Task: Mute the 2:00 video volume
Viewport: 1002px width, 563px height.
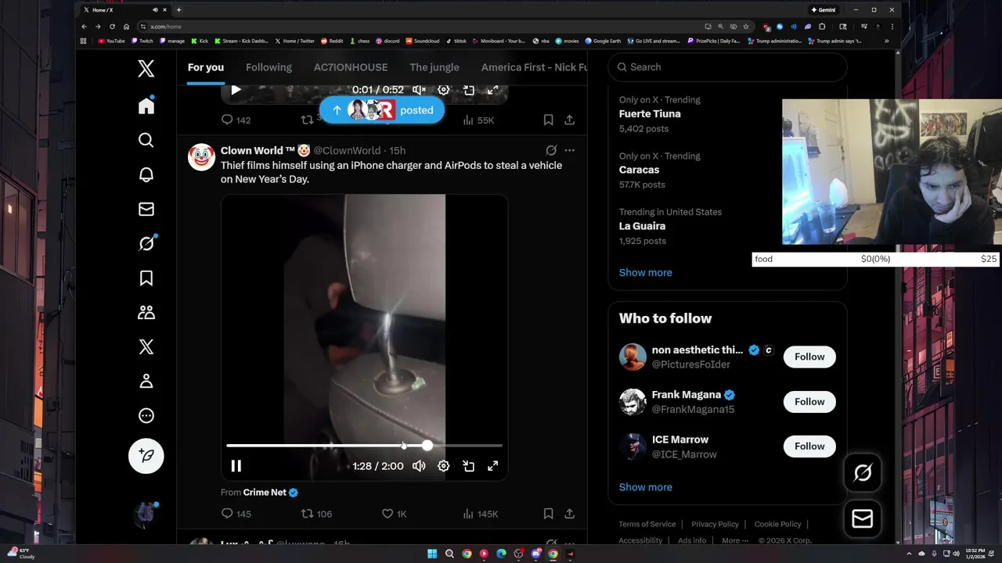Action: [x=419, y=466]
